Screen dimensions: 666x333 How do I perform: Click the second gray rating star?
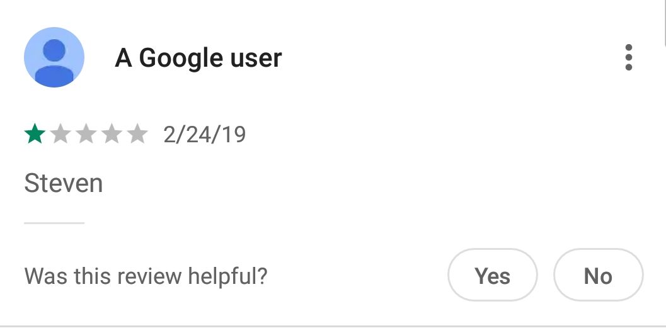coord(60,134)
